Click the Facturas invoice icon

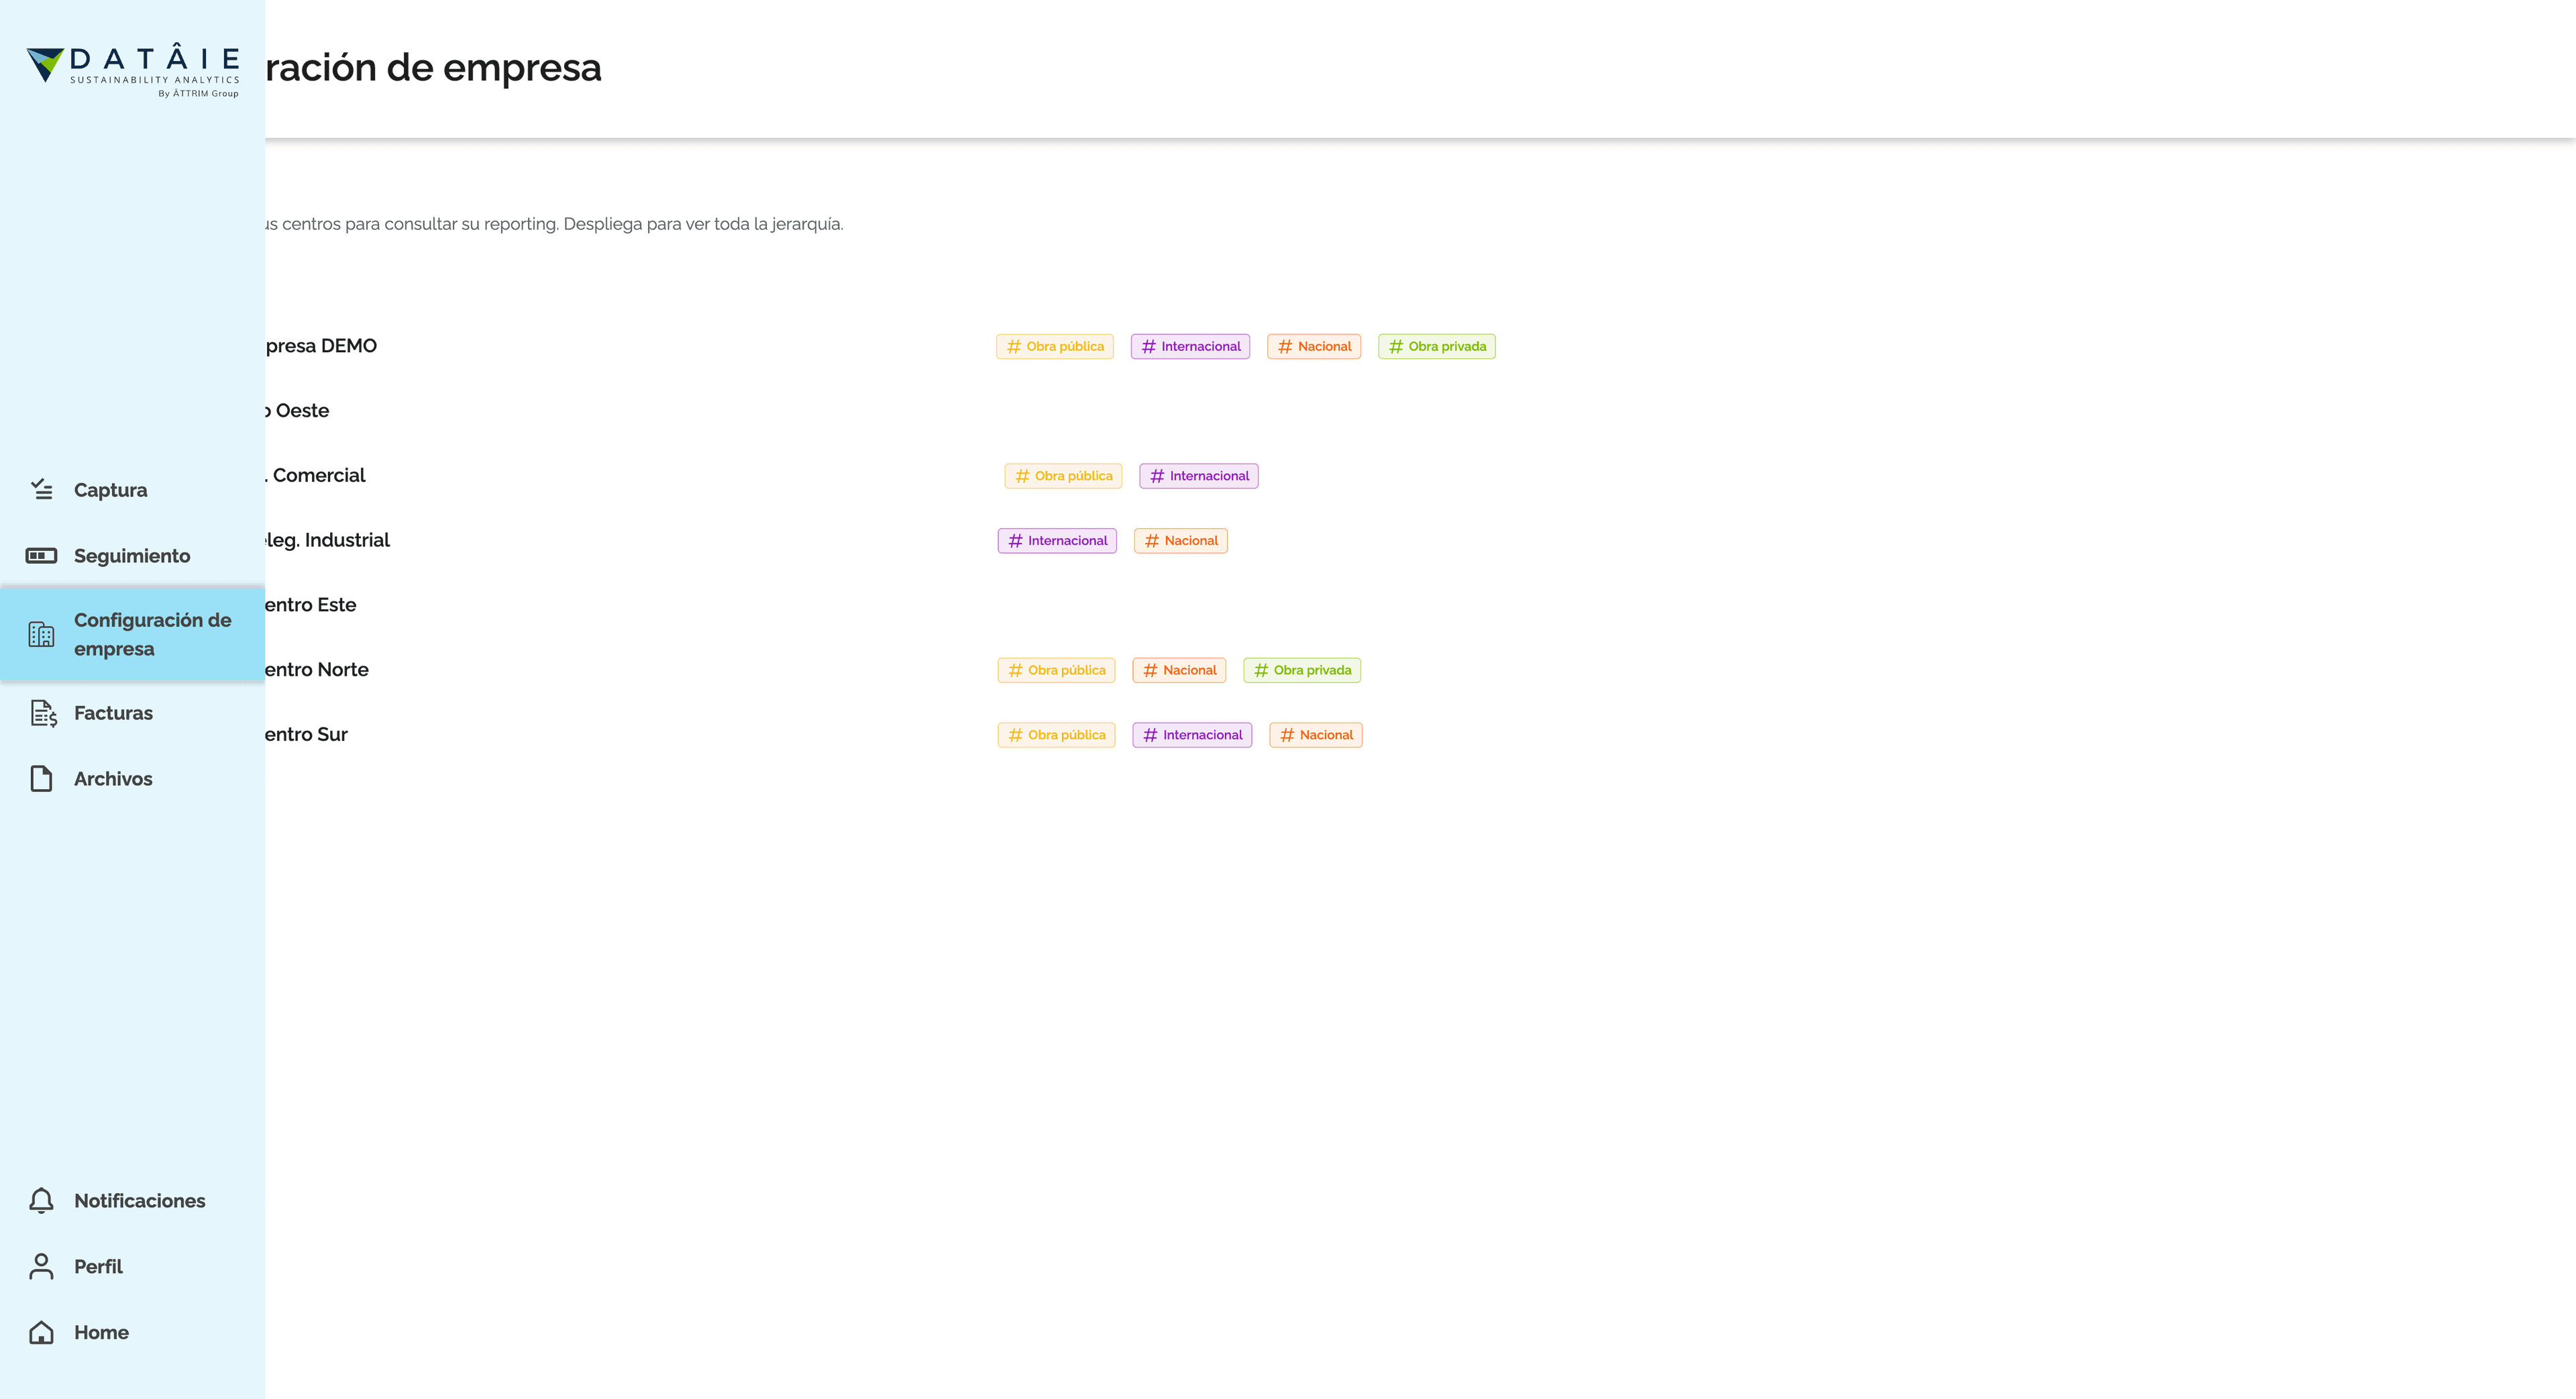pos(43,713)
